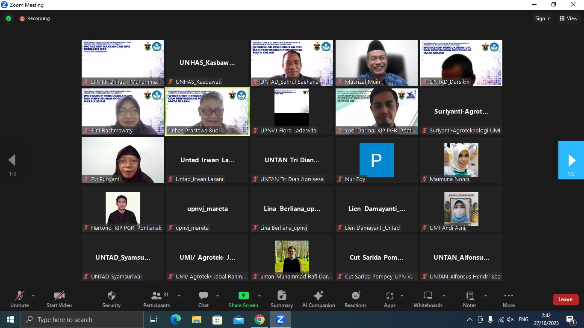Go to next page of participants
The image size is (584, 328).
(x=571, y=160)
